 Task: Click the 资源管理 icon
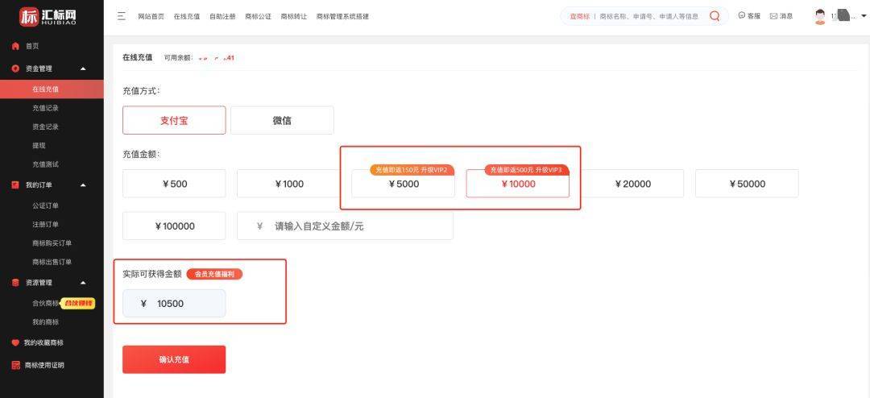tap(15, 283)
